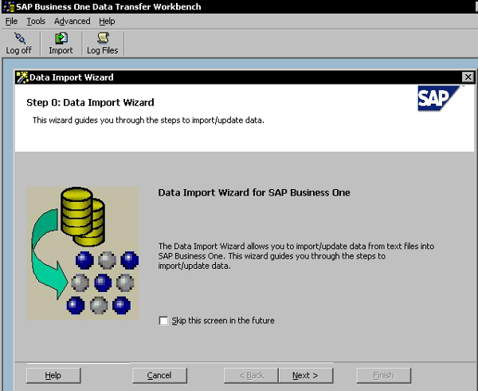This screenshot has width=478, height=391.
Task: Open the Advanced menu
Action: [72, 21]
